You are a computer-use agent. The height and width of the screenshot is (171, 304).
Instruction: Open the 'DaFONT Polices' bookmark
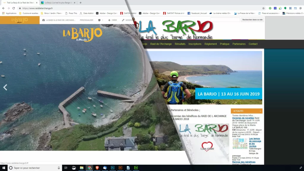[174, 13]
